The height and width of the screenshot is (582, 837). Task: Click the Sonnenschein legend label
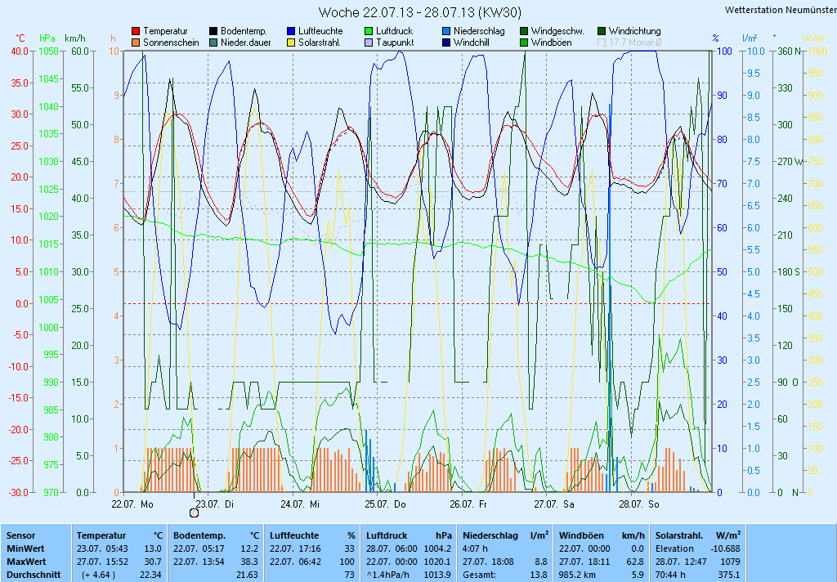(171, 43)
